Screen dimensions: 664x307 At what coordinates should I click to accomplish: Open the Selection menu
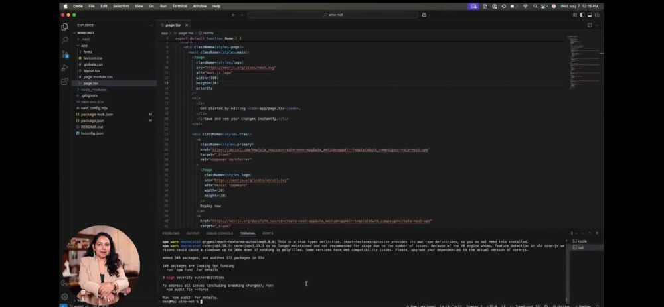pyautogui.click(x=121, y=6)
